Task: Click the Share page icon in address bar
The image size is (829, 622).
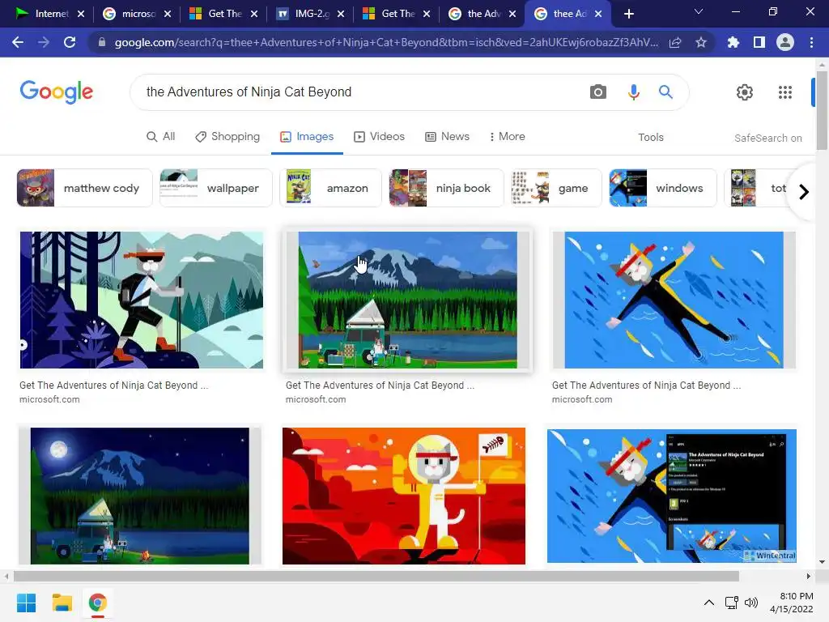Action: point(675,42)
